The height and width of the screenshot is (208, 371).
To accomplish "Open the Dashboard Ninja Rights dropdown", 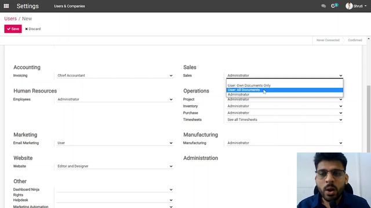I will (x=115, y=190).
